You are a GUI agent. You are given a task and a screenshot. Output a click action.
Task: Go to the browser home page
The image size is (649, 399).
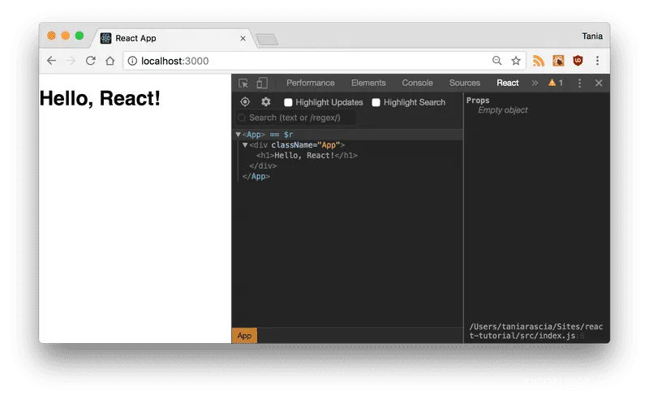point(110,61)
